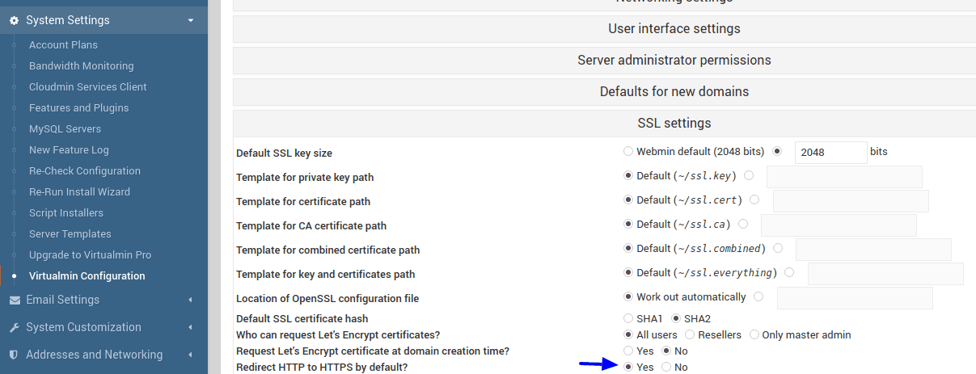Click the Addresses and Networking shield icon
The height and width of the screenshot is (374, 976).
click(x=15, y=355)
